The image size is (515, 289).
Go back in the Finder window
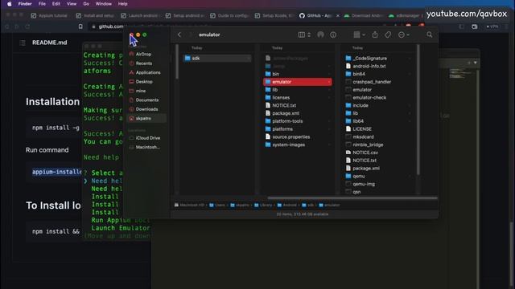tap(179, 35)
